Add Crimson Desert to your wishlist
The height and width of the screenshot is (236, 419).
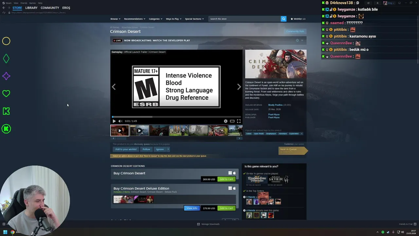[x=126, y=149]
